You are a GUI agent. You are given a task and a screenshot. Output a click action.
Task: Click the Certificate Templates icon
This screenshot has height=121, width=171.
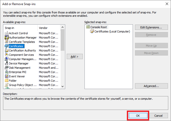[x=7, y=42]
